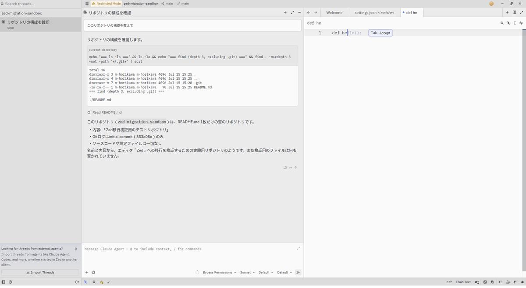Open the agent panel three-dot options menu
The width and height of the screenshot is (526, 288).
tap(299, 13)
